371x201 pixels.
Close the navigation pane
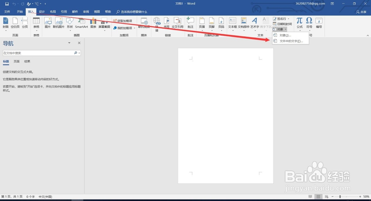79,43
